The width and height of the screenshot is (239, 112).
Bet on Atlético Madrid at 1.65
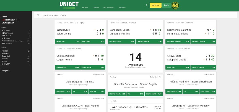tap(174, 92)
